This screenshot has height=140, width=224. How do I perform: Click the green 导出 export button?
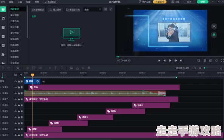(203, 2)
